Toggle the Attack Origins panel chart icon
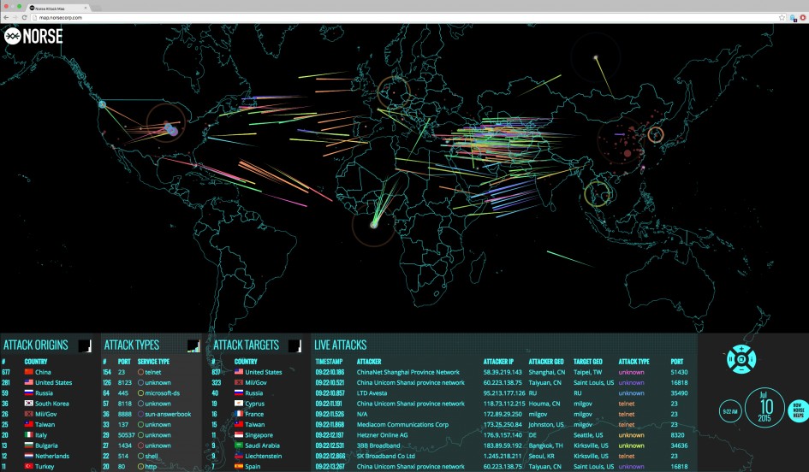 (85, 345)
